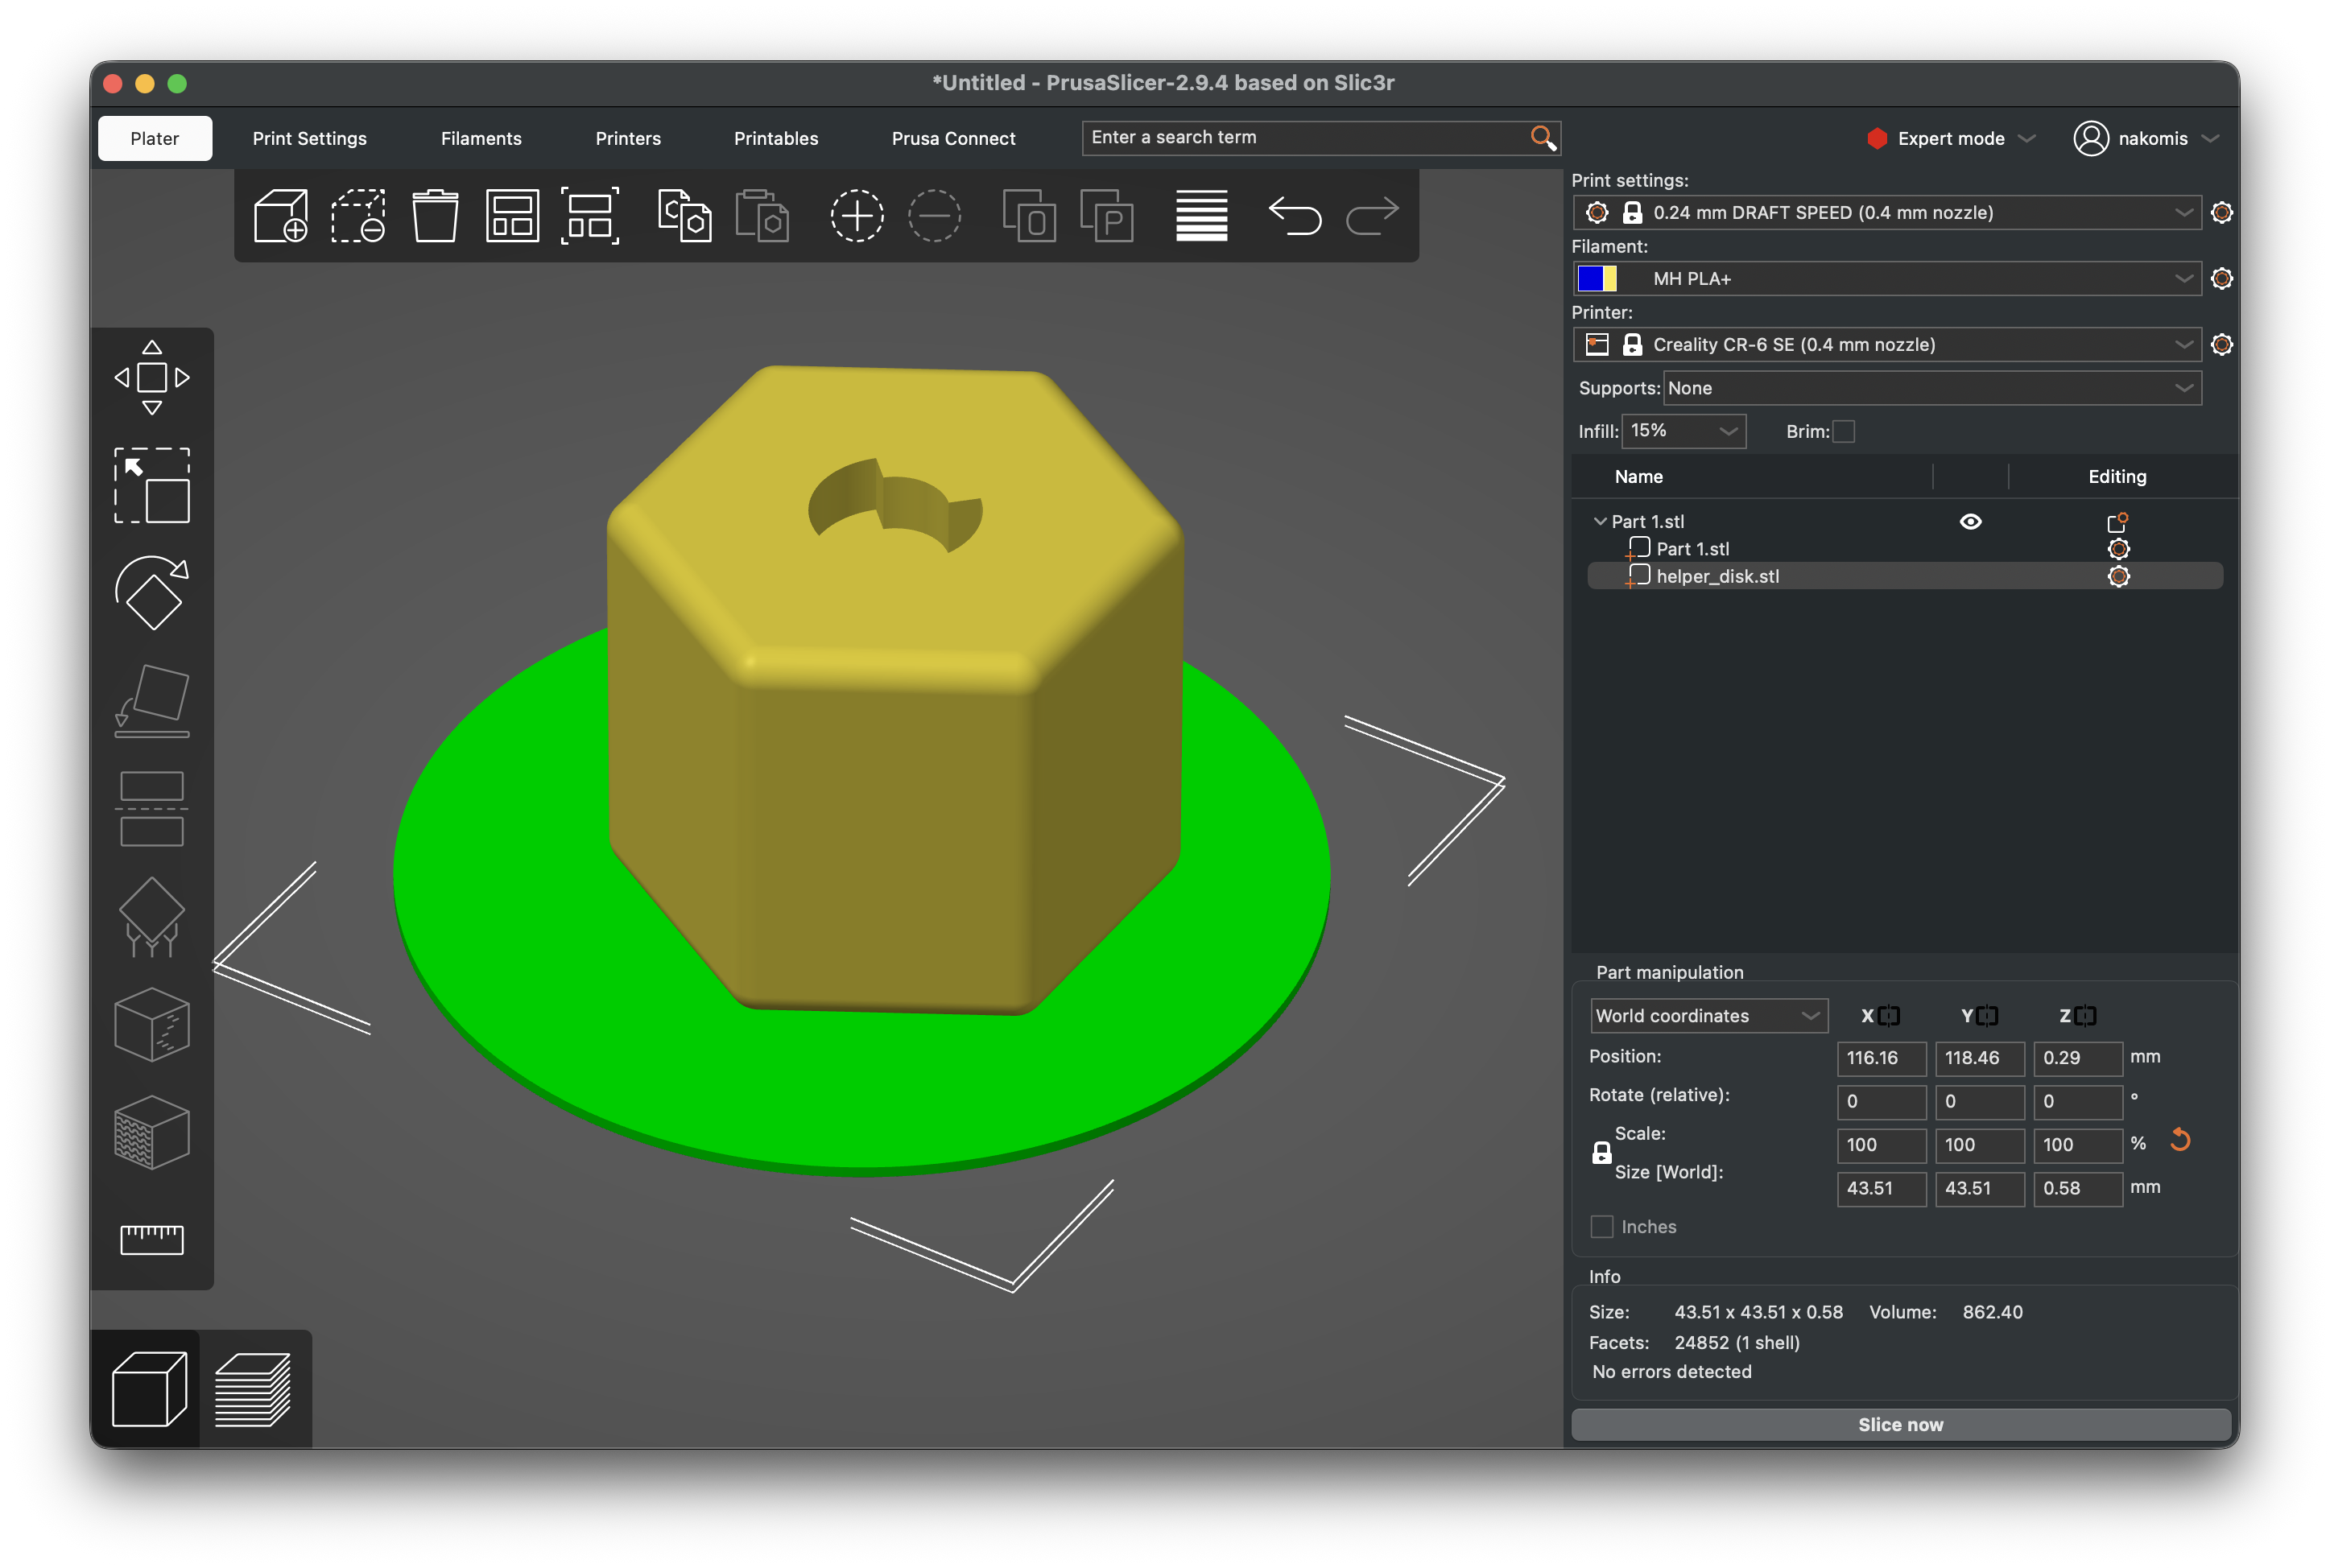Click the Slice now button

tap(1900, 1425)
